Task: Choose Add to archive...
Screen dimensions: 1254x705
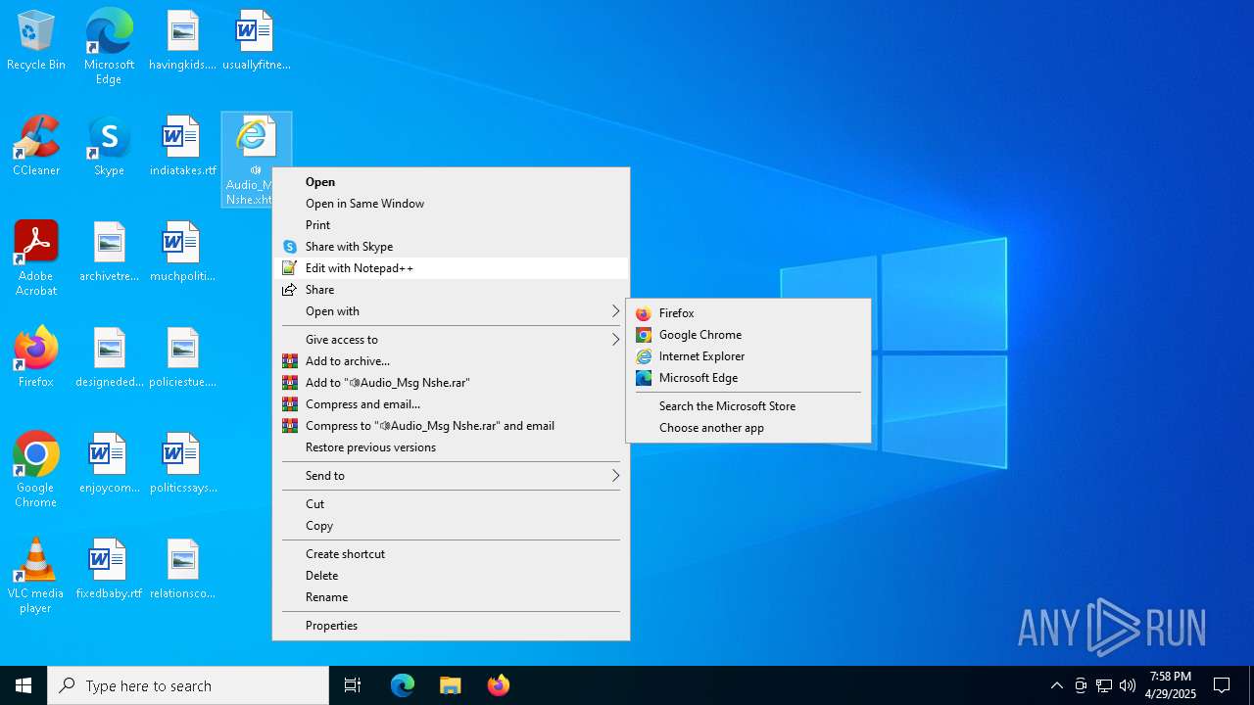Action: (x=451, y=361)
